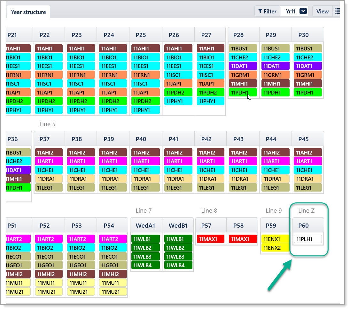Select the P22 period header
This screenshot has height=310, width=350.
point(49,35)
